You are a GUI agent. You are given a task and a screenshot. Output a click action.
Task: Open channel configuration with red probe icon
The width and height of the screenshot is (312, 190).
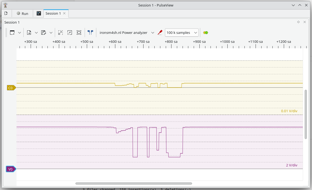[160, 33]
